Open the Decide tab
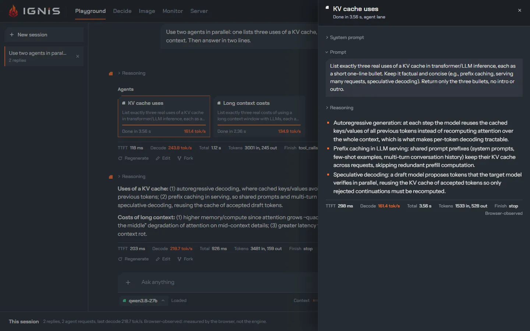Image resolution: width=530 pixels, height=331 pixels. point(122,11)
